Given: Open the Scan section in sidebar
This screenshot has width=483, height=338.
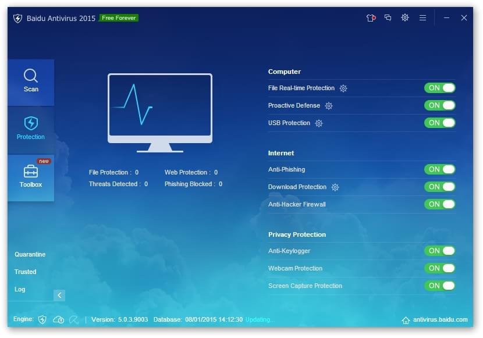Looking at the screenshot, I should point(31,83).
